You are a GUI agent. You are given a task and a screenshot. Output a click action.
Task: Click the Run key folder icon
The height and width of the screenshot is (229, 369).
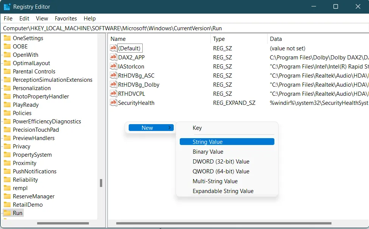coord(7,213)
